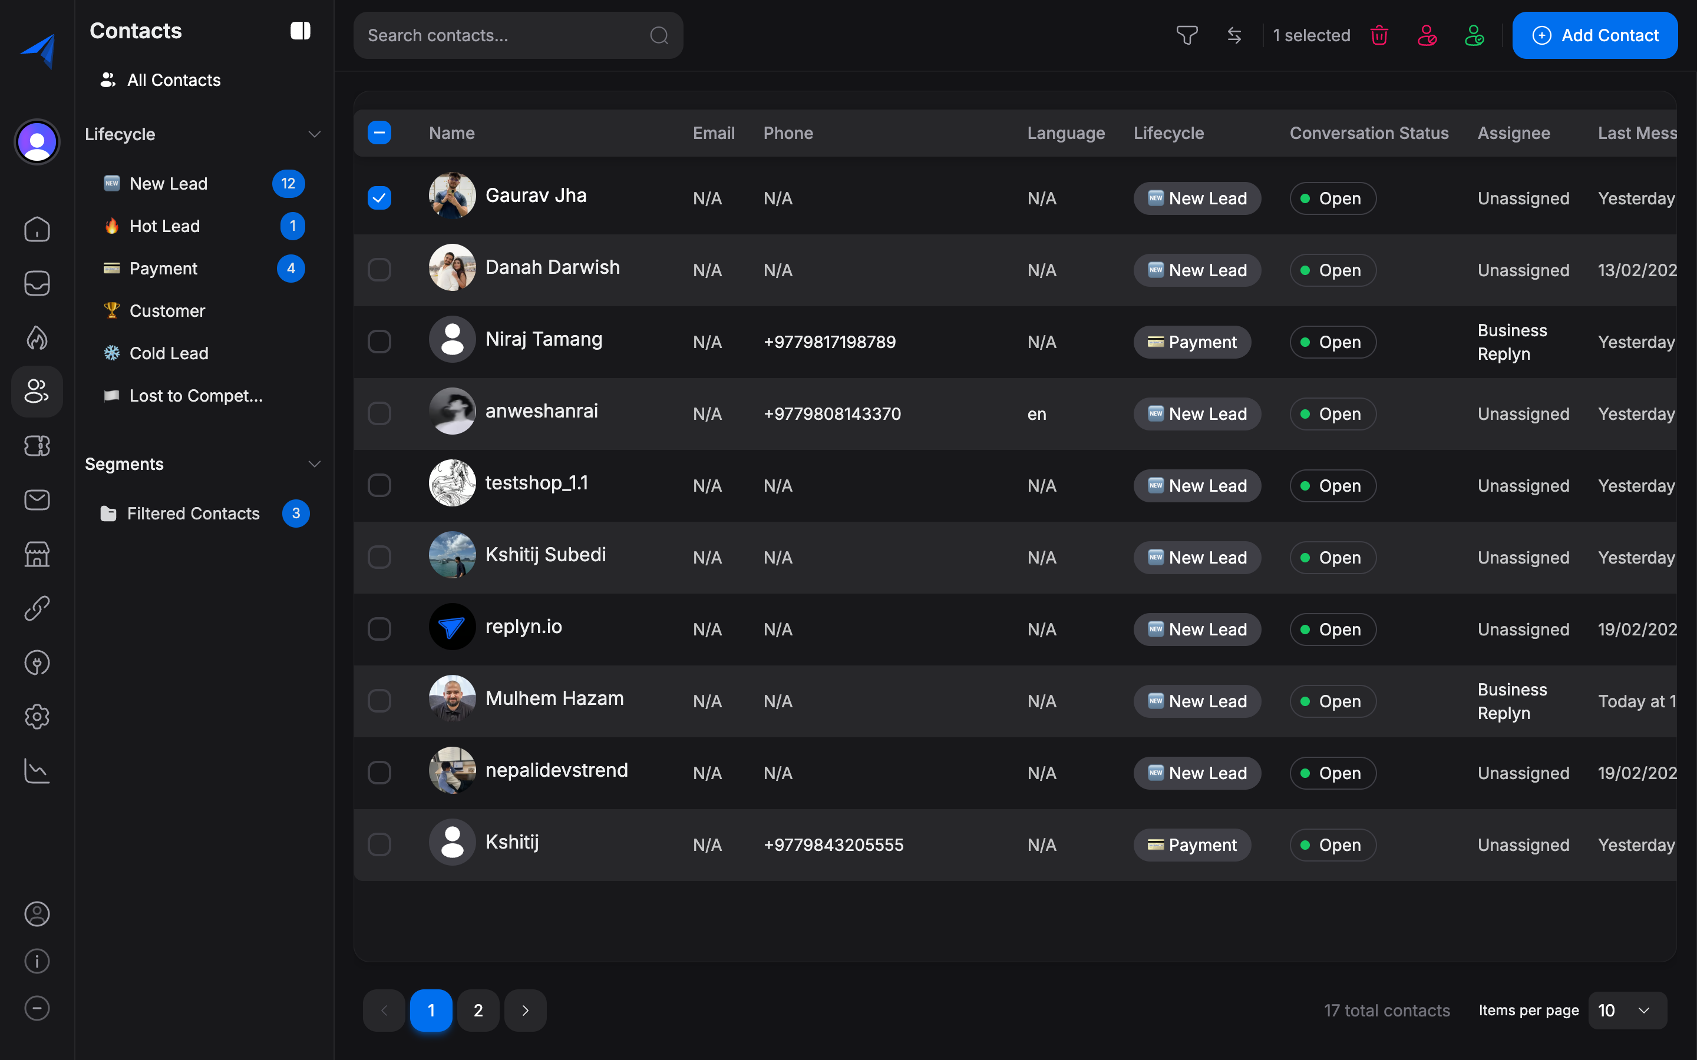Open the settings gear in sidebar
The width and height of the screenshot is (1697, 1060).
pos(37,717)
